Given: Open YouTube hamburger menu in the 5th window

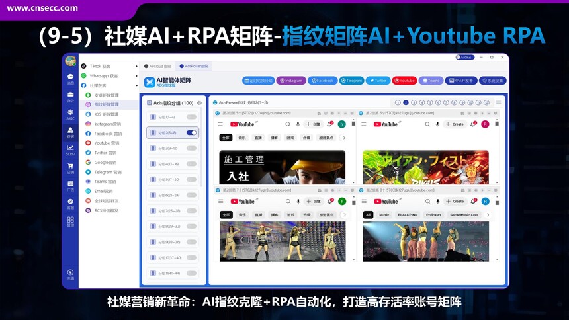Looking at the screenshot, I should 220,124.
